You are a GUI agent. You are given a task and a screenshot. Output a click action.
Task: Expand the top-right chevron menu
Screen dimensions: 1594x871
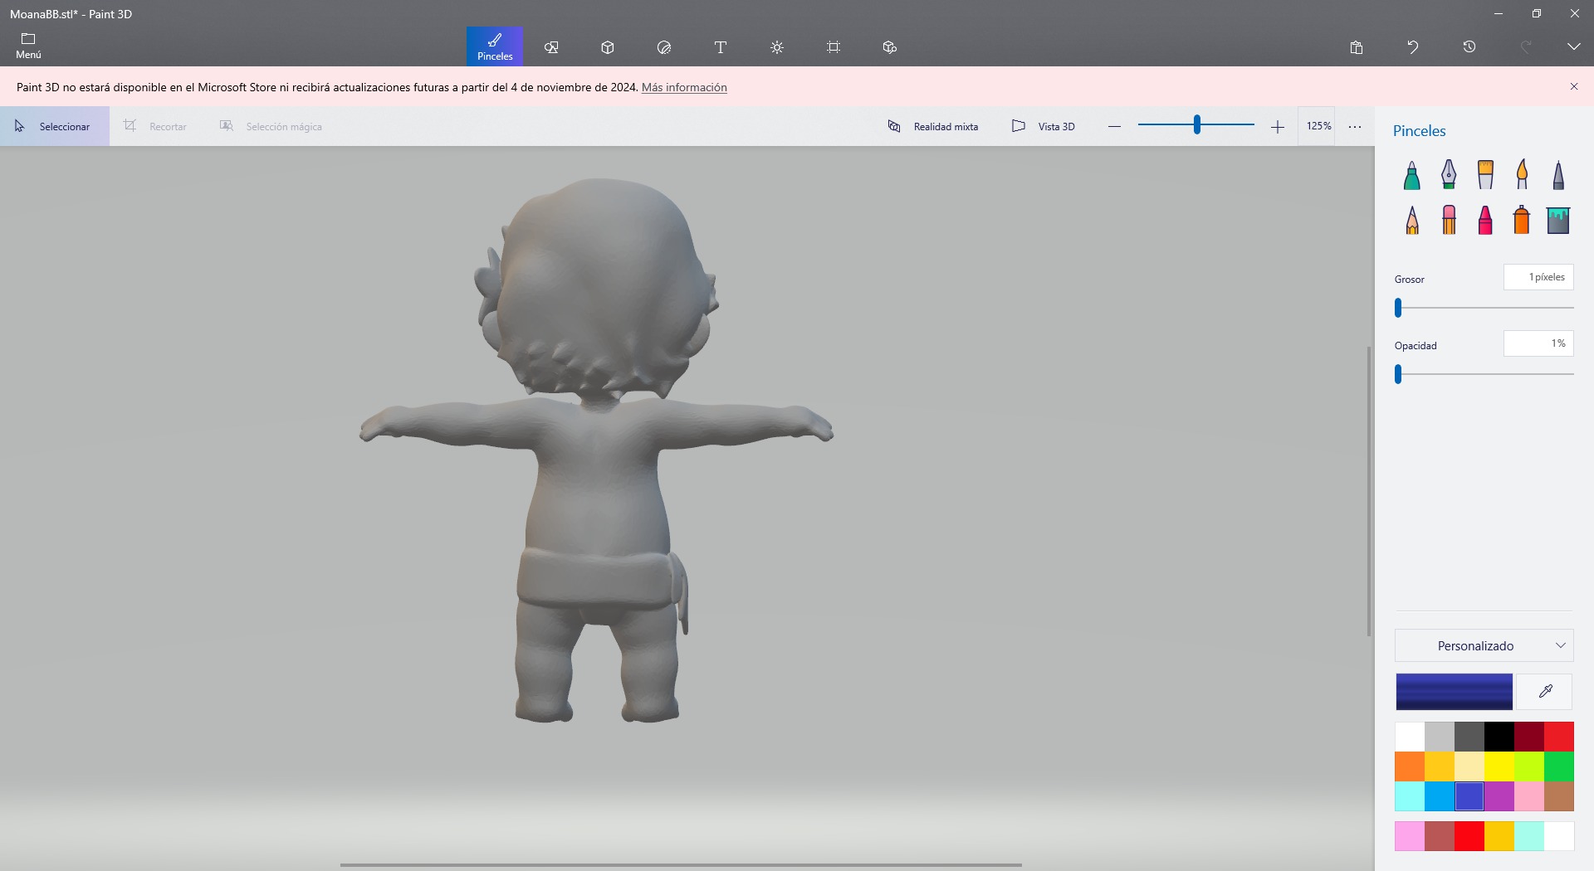point(1573,47)
